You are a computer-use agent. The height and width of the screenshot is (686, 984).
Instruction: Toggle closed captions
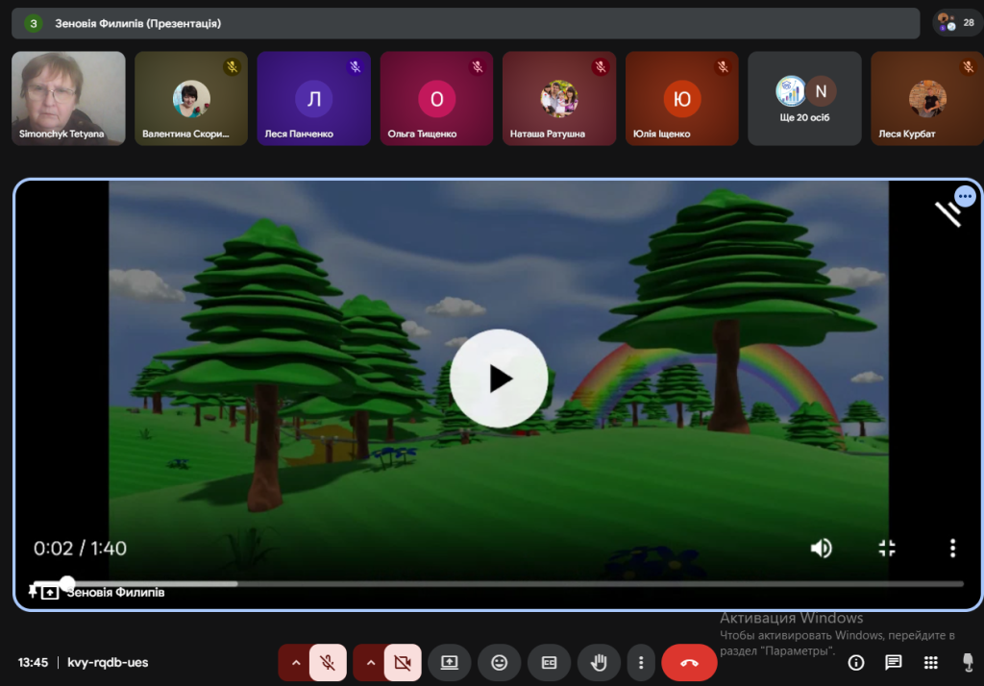(549, 663)
